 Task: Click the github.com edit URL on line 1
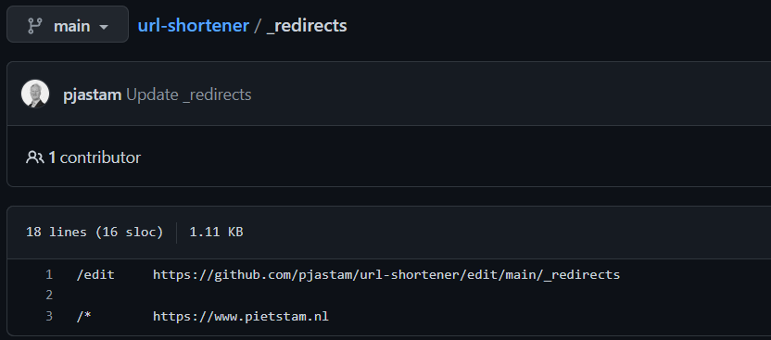tap(386, 274)
